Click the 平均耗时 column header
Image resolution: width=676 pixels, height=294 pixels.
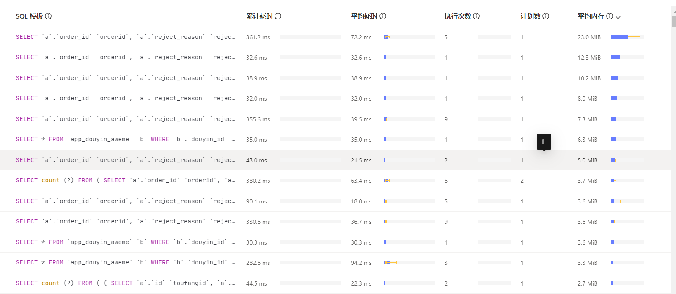[x=364, y=16]
